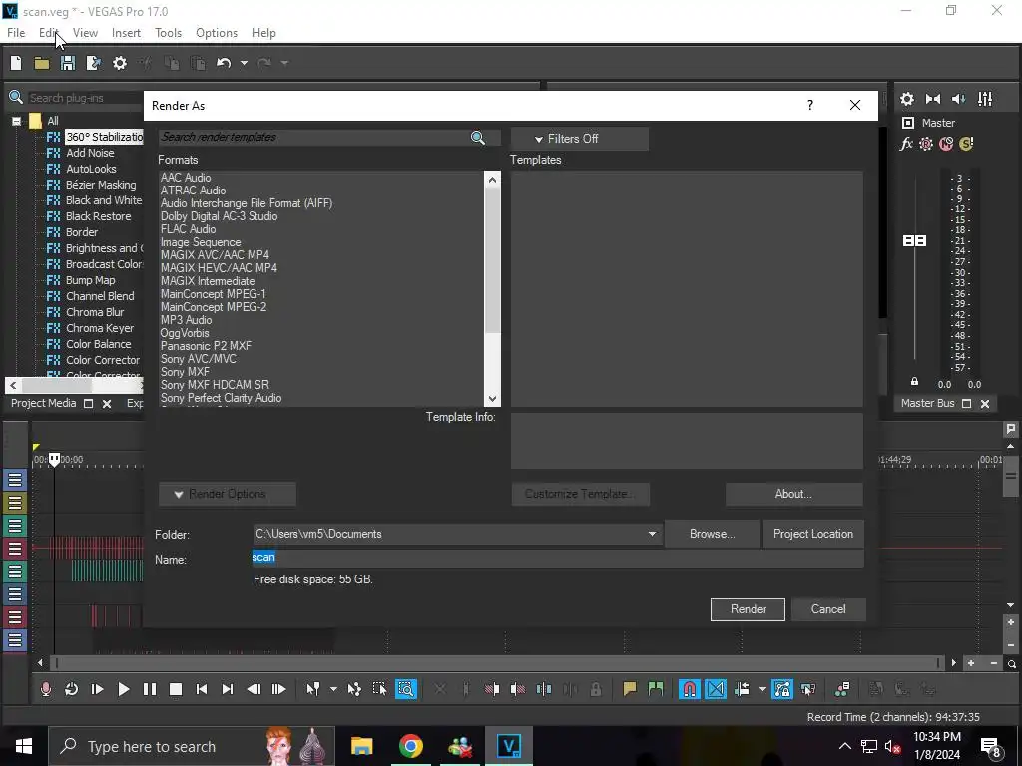1022x766 pixels.
Task: Open the Edit menu
Action: pyautogui.click(x=49, y=33)
